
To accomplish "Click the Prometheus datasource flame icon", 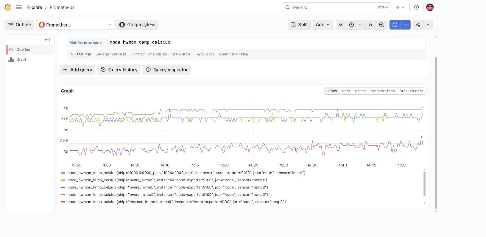I will (42, 25).
